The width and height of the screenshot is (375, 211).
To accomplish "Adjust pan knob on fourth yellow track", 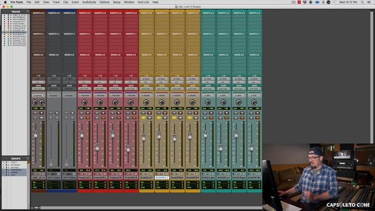I will pyautogui.click(x=193, y=103).
